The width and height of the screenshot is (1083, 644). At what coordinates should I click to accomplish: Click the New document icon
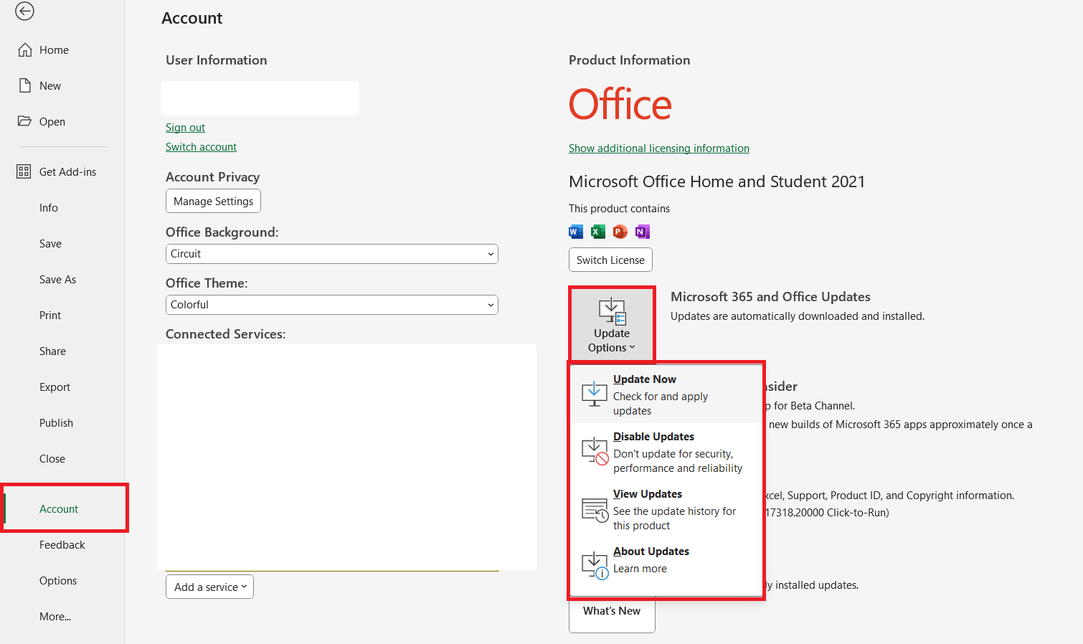(x=25, y=85)
